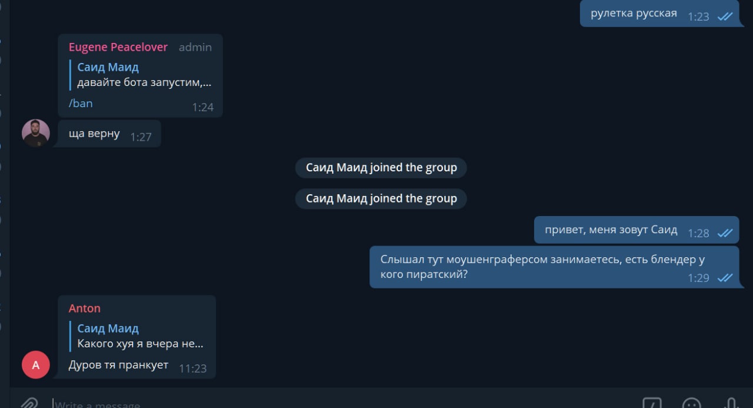The image size is (753, 408).
Task: Open the bot commands slash icon
Action: pyautogui.click(x=652, y=403)
